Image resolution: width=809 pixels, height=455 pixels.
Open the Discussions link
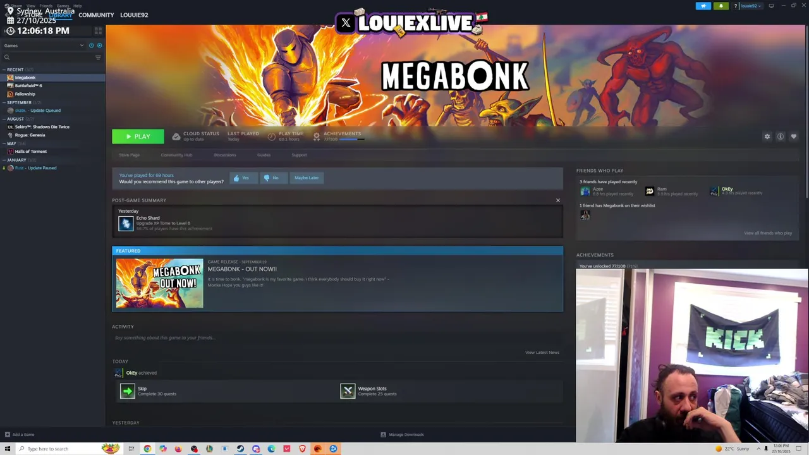[x=224, y=155]
